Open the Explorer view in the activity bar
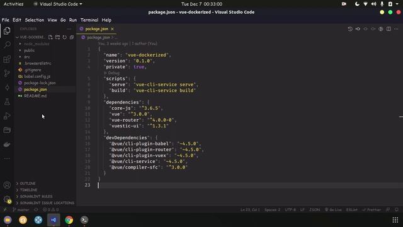Viewport: 403px width, 227px height. click(x=7, y=31)
